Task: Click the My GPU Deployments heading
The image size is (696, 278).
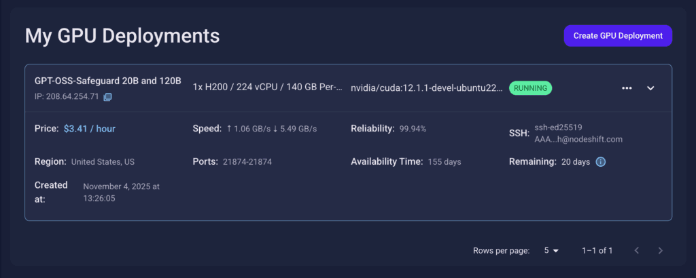Action: (x=122, y=35)
